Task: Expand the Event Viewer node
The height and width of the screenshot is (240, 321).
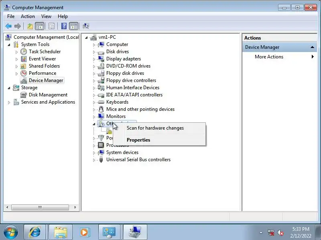Action: [16, 59]
